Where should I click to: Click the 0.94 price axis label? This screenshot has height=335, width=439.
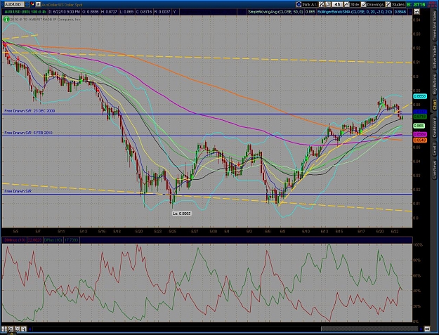417,20
